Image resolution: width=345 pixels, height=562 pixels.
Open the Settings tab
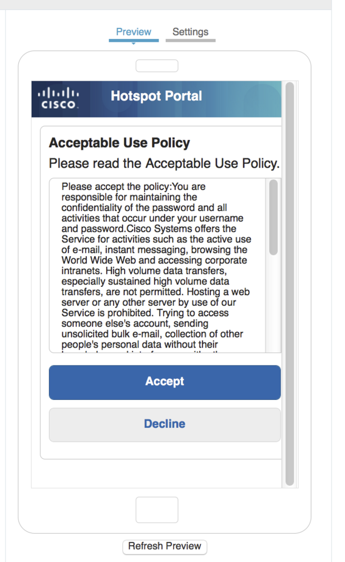point(190,32)
